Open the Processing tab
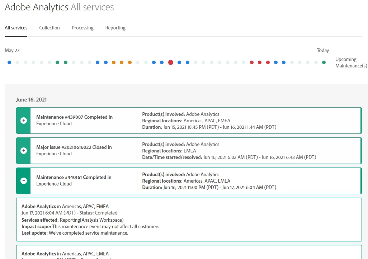Viewport: 368px width, 259px height. point(82,28)
